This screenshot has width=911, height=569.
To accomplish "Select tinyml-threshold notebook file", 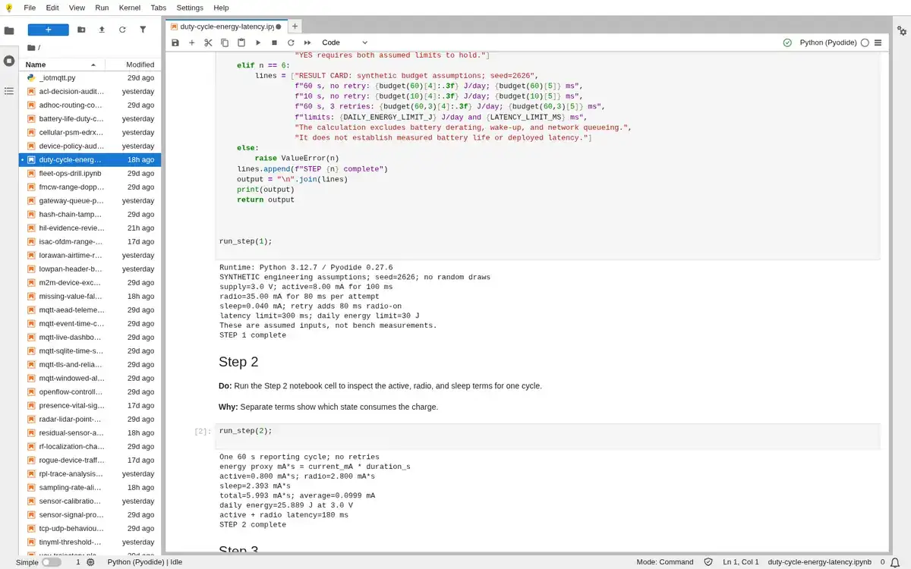I will (89, 542).
